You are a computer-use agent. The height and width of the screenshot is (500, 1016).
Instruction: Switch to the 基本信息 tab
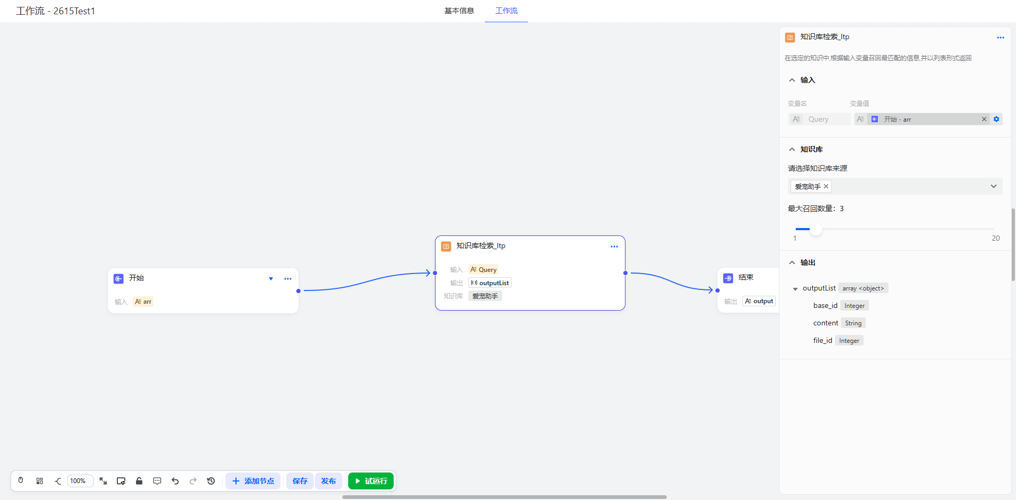click(459, 11)
